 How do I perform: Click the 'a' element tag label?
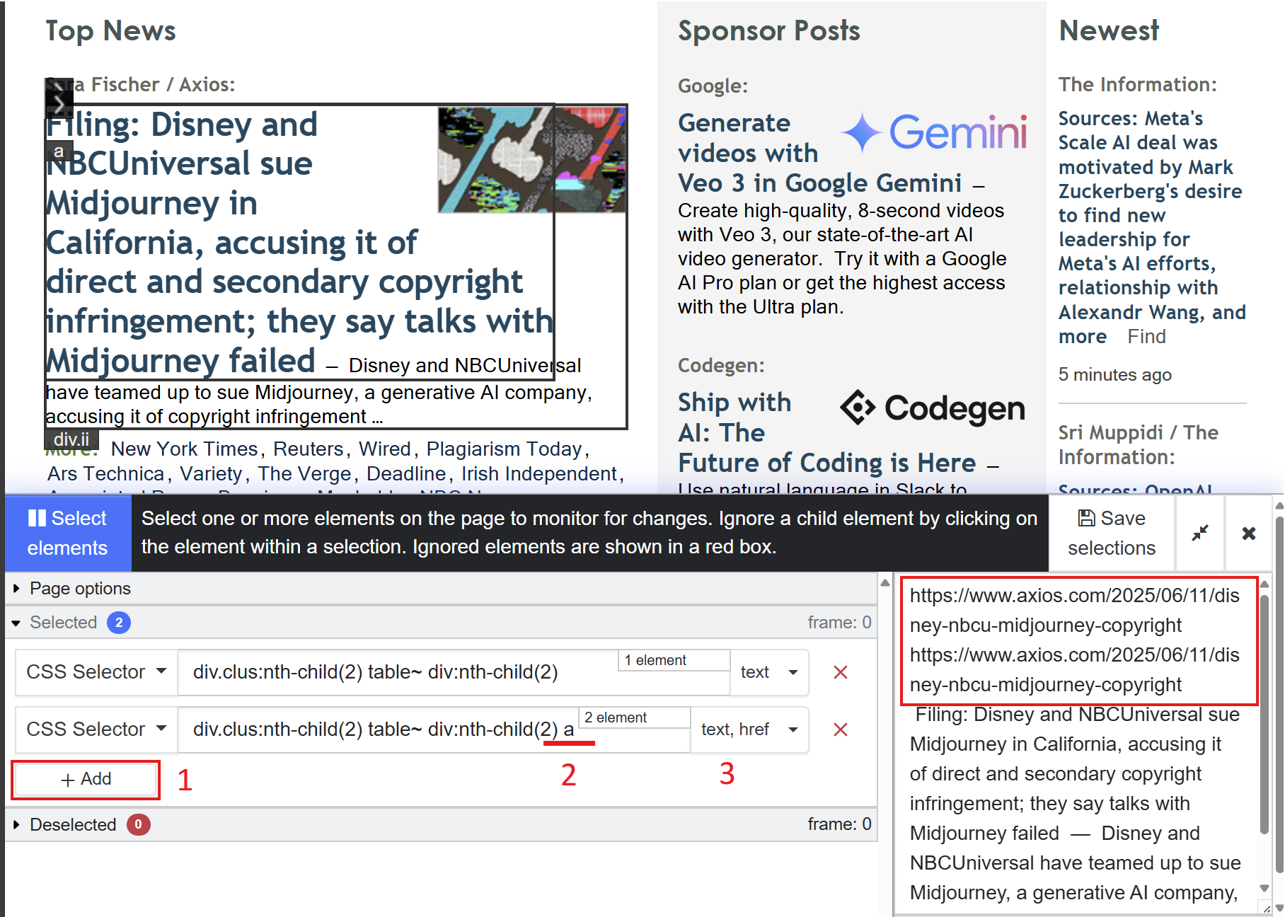[59, 151]
